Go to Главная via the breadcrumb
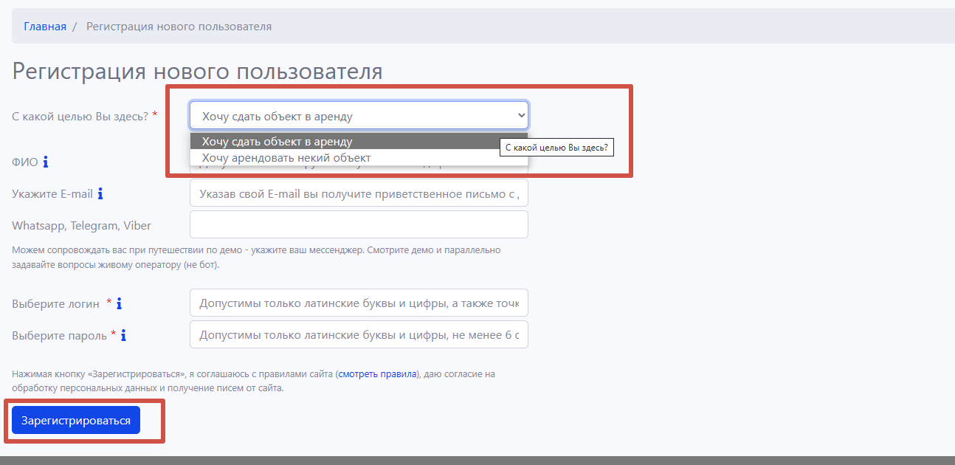955x465 pixels. click(x=45, y=27)
